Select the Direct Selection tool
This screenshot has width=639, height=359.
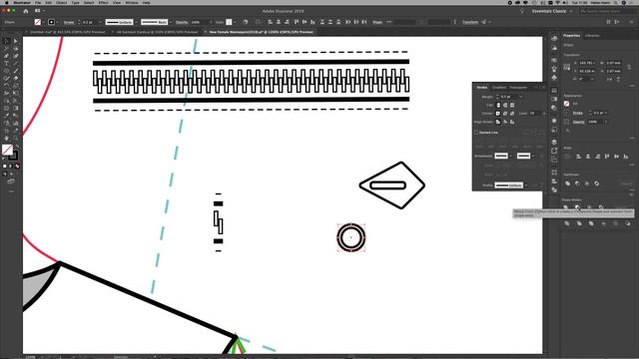[x=16, y=41]
